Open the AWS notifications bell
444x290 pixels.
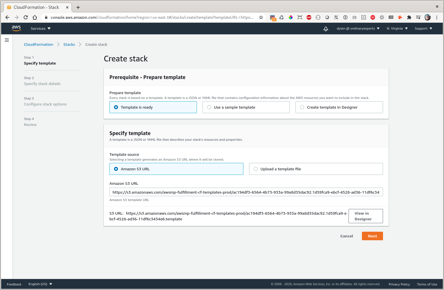[326, 29]
